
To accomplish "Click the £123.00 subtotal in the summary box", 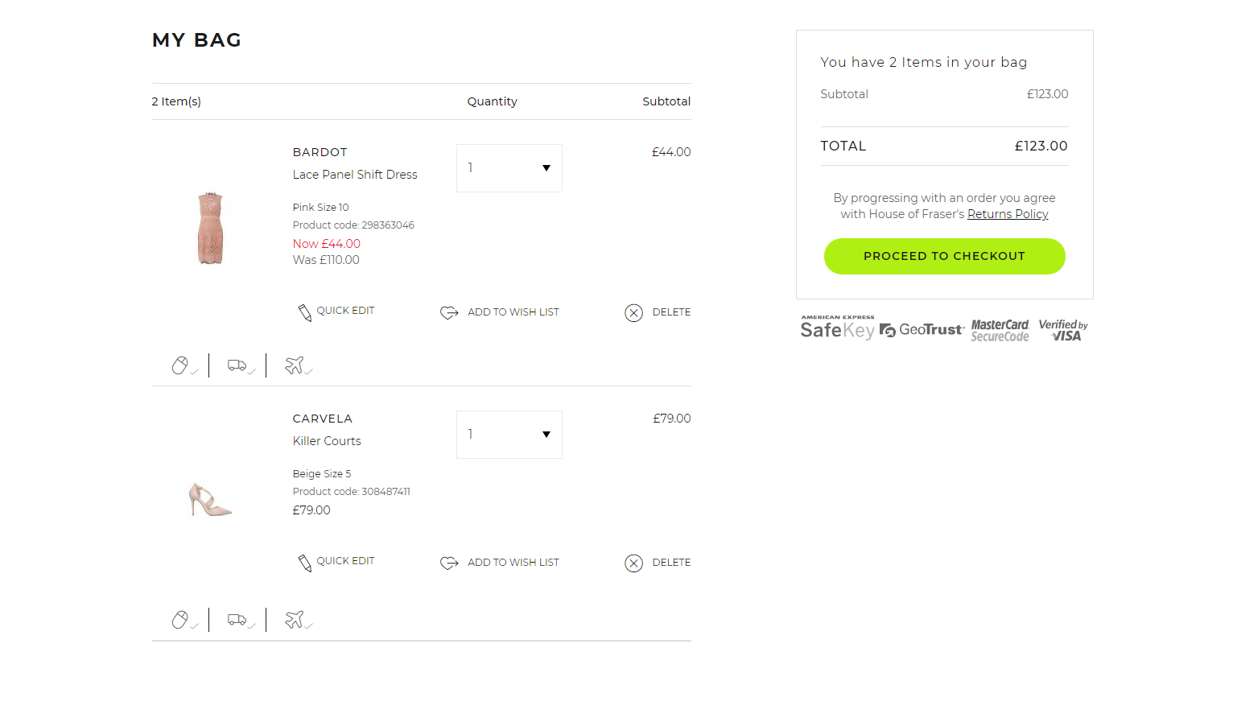I will tap(1047, 94).
